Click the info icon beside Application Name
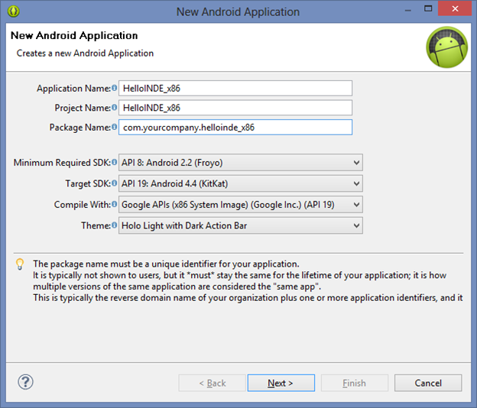Screen dimensions: 477x408 (115, 88)
